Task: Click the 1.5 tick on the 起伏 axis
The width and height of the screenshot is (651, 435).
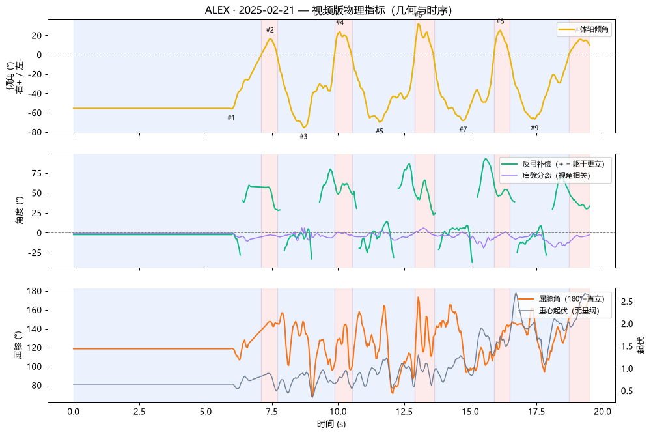Action: (x=626, y=346)
